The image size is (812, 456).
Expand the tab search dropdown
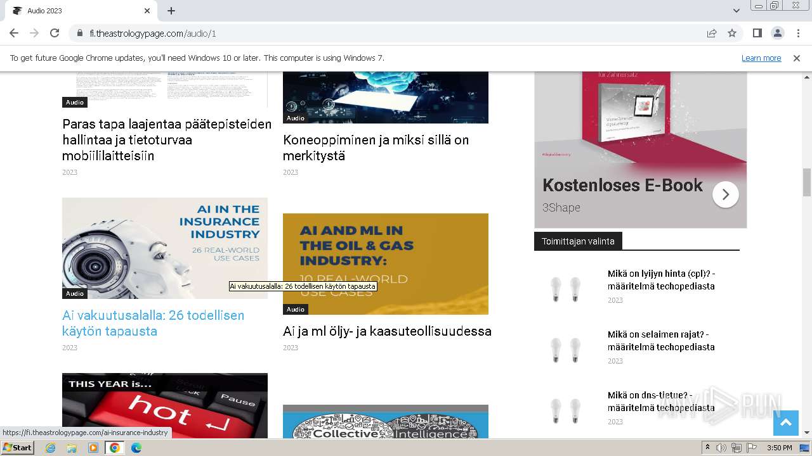736,11
